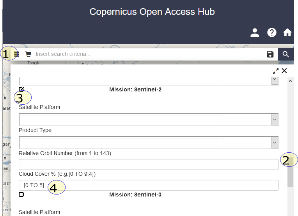This screenshot has width=298, height=216.
Task: Open the user profile login icon
Action: click(x=255, y=33)
